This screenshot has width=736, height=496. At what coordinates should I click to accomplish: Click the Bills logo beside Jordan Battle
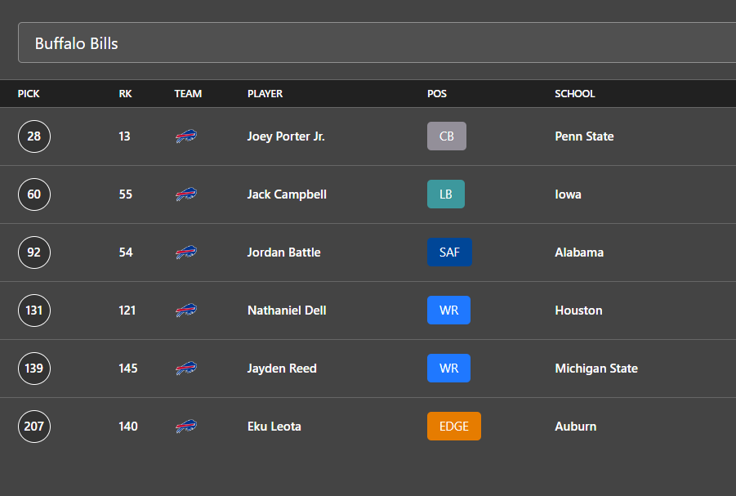[186, 252]
